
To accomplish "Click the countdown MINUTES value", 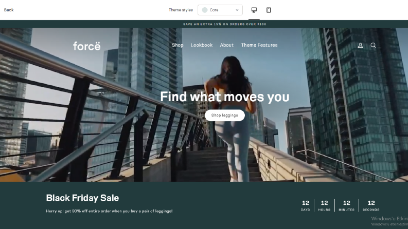I will 347,203.
